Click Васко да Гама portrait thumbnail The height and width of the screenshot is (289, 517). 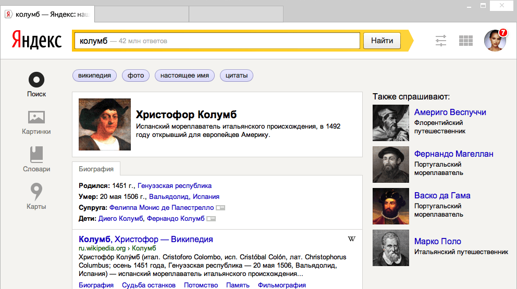[x=391, y=206]
